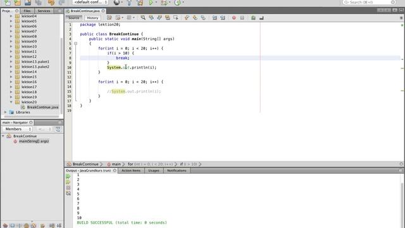Click Stop Macro Recording editor icon
The width and height of the screenshot is (405, 228).
coord(242,18)
